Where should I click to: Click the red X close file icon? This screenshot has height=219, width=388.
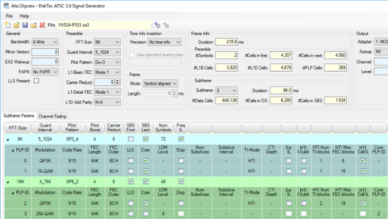point(41,25)
